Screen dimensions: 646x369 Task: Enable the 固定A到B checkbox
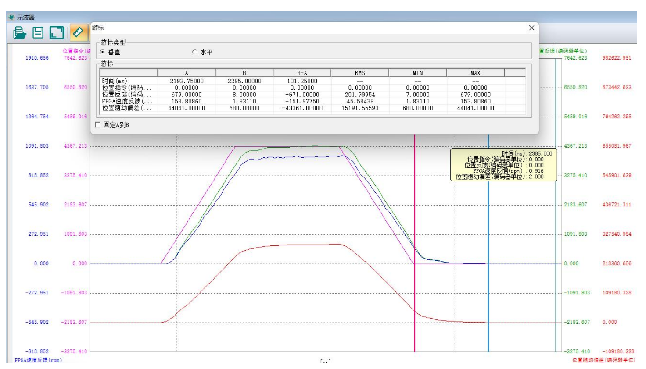98,125
